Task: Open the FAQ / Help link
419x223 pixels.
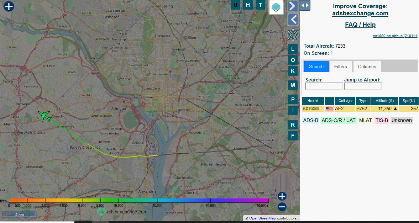Action: (x=360, y=25)
